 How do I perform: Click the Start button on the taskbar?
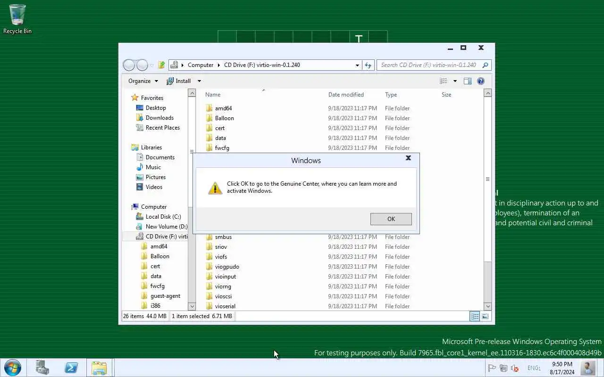[x=12, y=368]
